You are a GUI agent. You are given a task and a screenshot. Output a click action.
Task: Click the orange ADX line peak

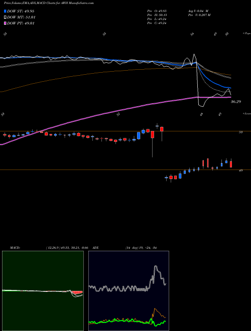point(155,309)
